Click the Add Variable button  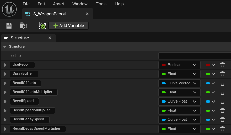pyautogui.click(x=69, y=26)
